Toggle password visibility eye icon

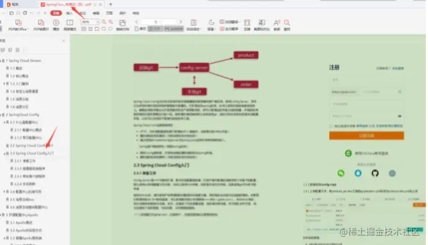[400, 116]
